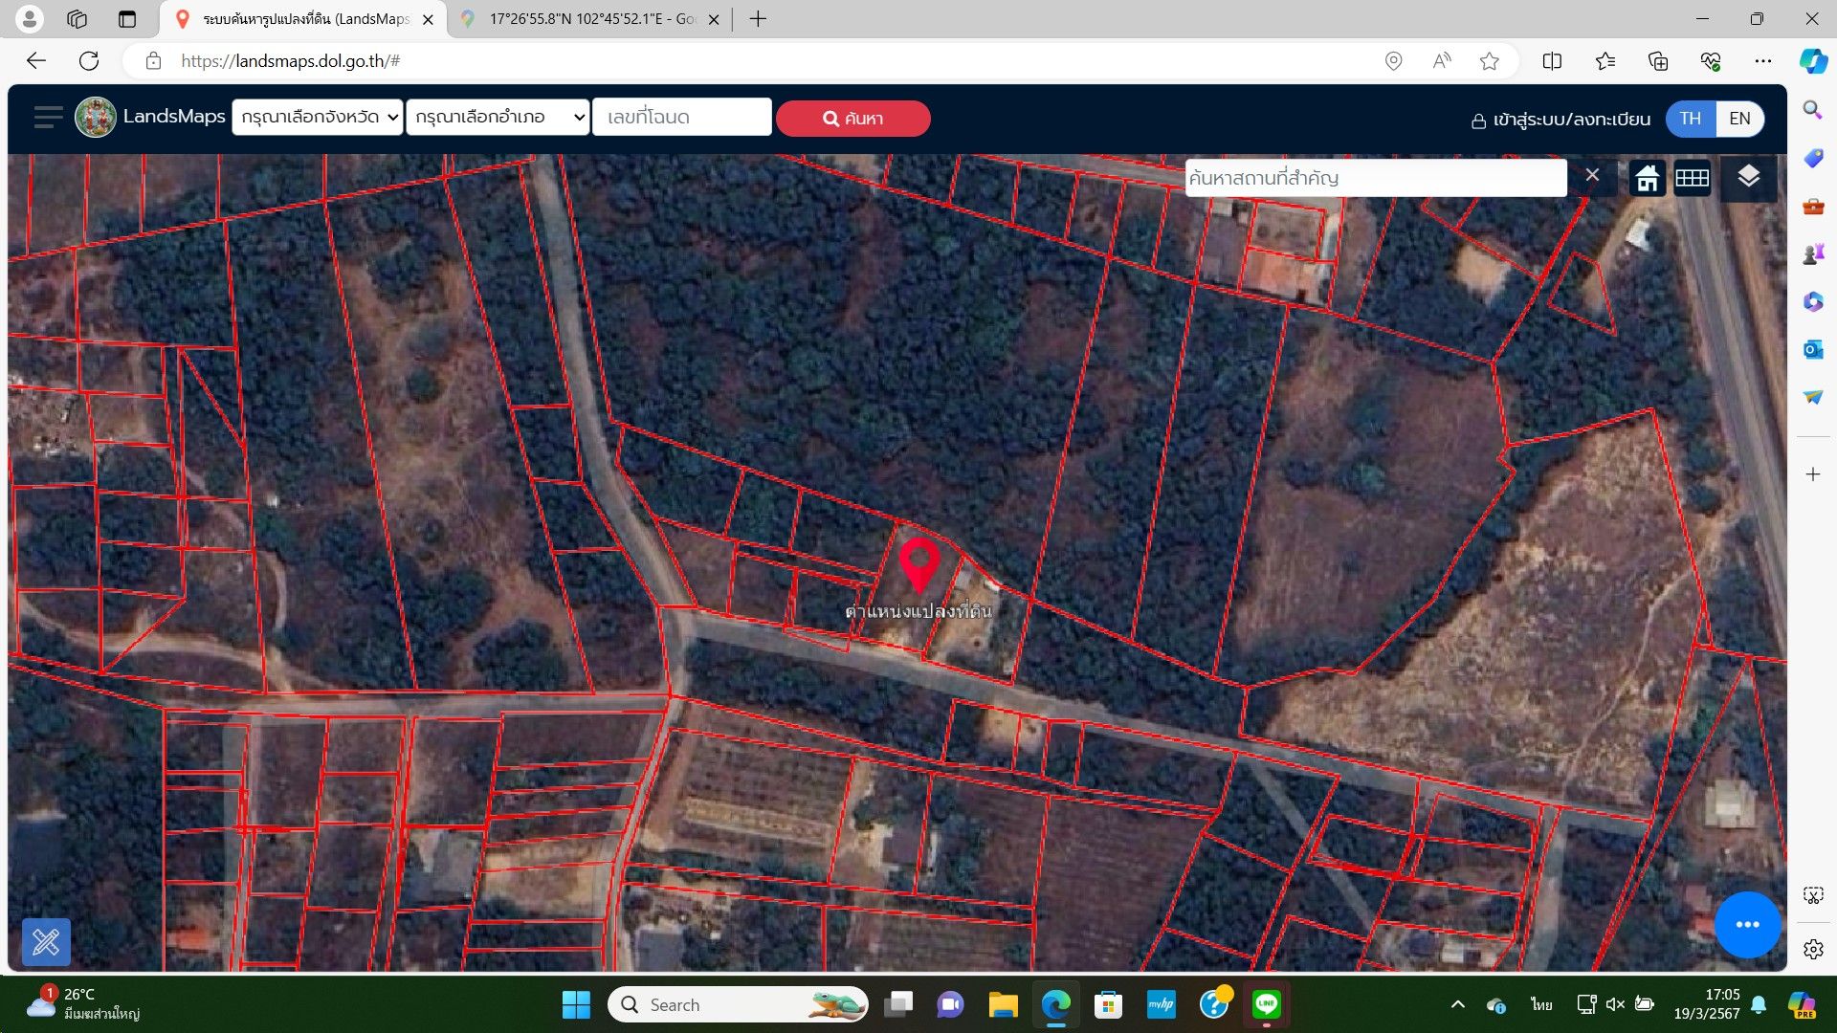This screenshot has height=1033, width=1837.
Task: Open Copilot in Edge sidebar
Action: [x=1813, y=61]
